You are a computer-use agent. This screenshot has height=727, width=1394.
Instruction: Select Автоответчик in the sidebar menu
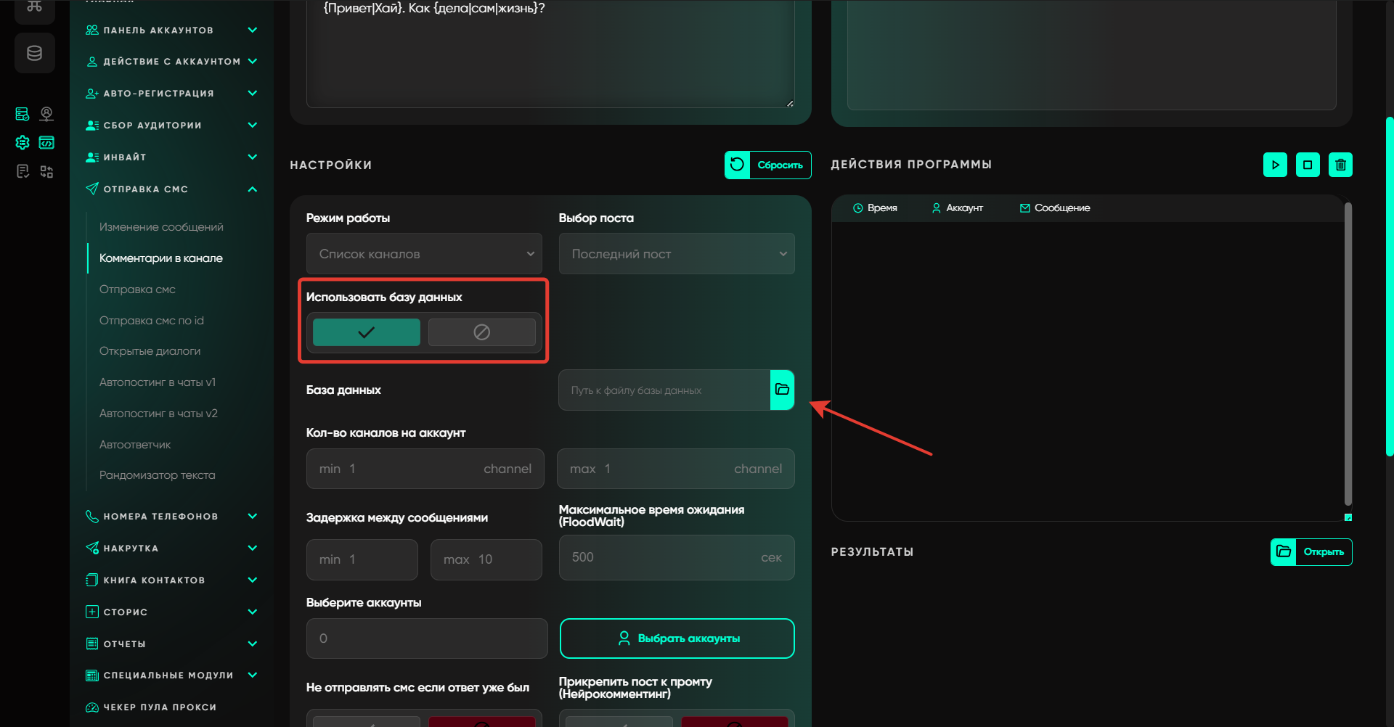[x=135, y=444]
